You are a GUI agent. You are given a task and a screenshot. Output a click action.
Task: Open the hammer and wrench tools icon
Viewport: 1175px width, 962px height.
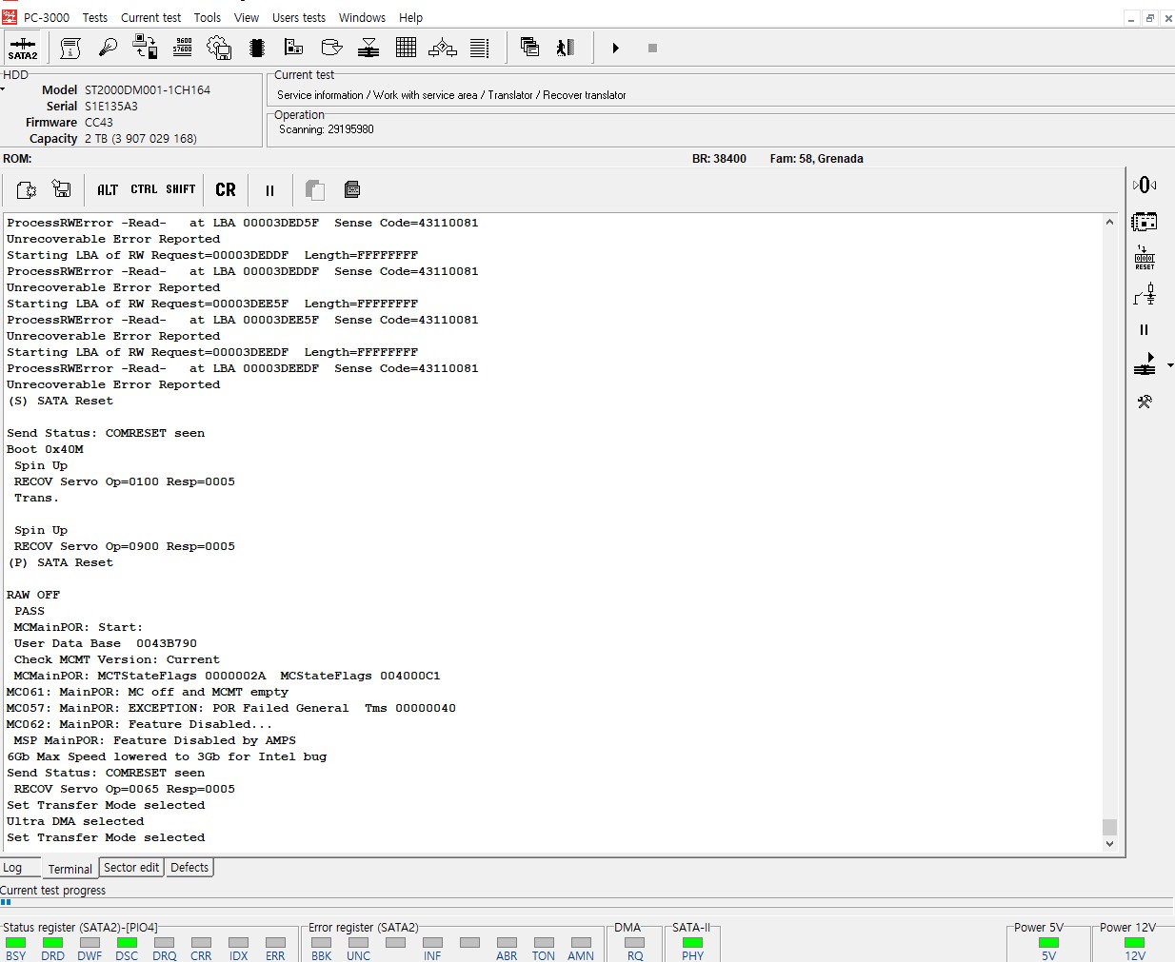coord(1145,402)
